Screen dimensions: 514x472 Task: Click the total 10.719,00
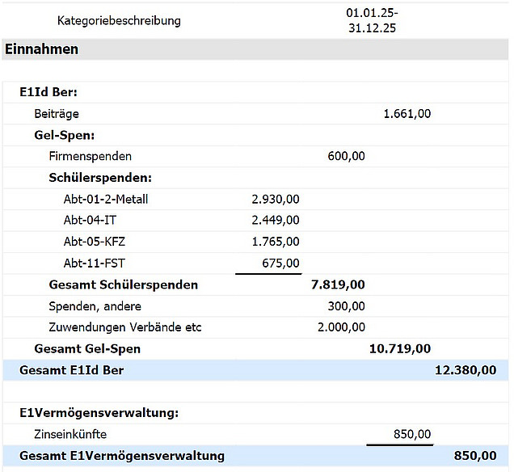(x=400, y=349)
